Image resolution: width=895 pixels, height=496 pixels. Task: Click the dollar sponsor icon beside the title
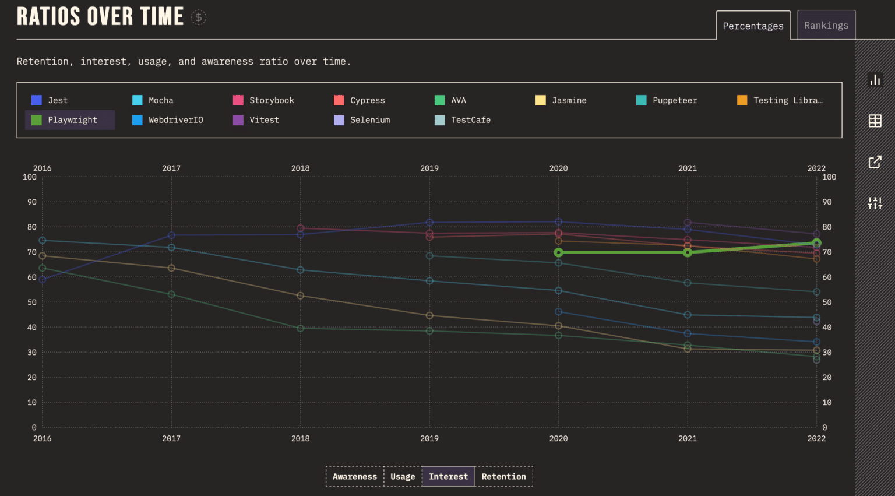pyautogui.click(x=198, y=17)
